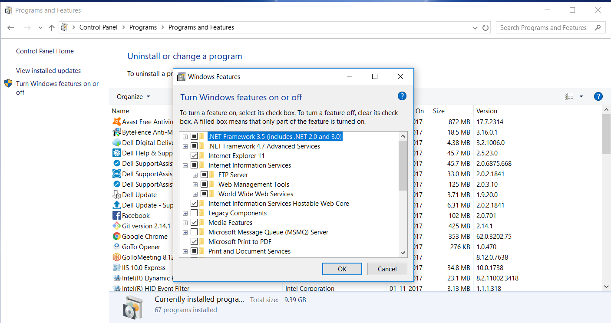Click the Intel(R) HID Event Filter icon
The image size is (611, 323).
point(116,289)
